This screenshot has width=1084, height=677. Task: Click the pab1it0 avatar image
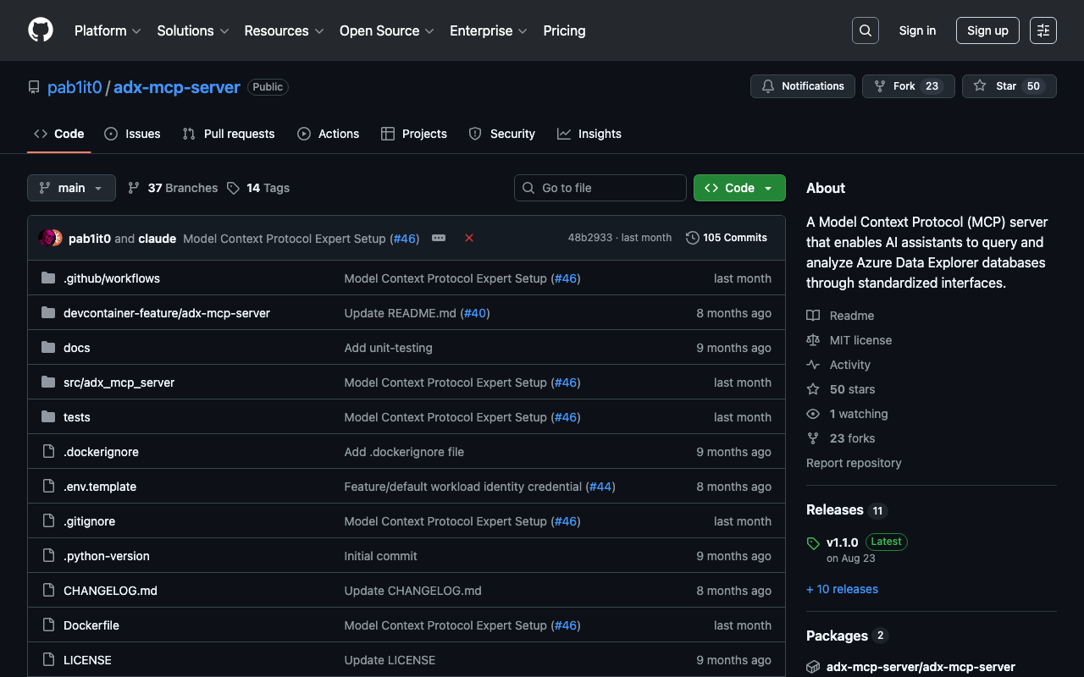pos(47,239)
